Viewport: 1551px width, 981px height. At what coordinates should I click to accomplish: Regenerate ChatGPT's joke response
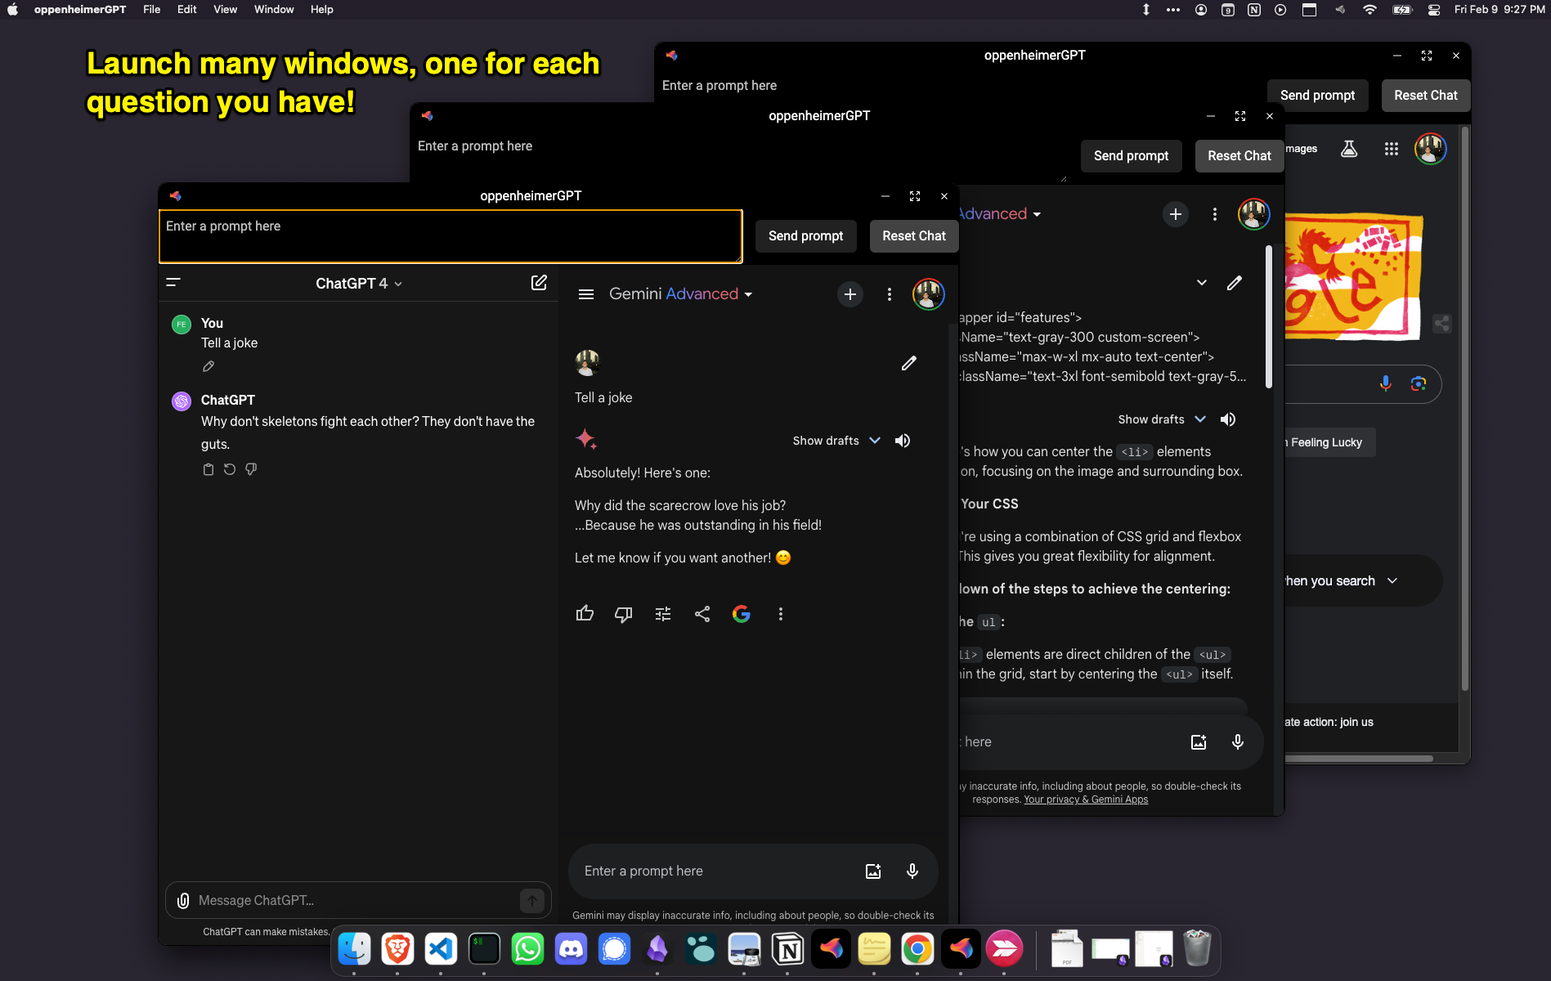tap(230, 468)
